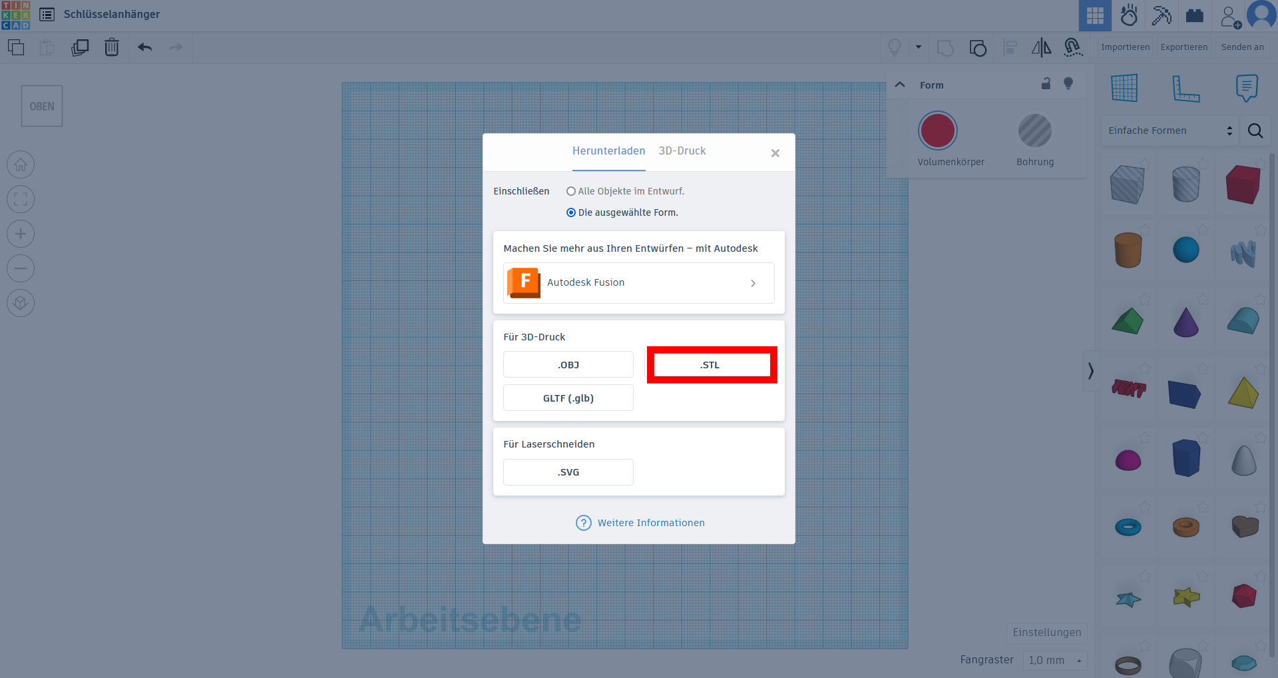The width and height of the screenshot is (1278, 678).
Task: Pick the blue sphere shape thumbnail
Action: point(1185,250)
